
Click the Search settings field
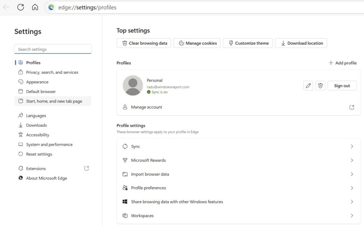[x=53, y=48]
